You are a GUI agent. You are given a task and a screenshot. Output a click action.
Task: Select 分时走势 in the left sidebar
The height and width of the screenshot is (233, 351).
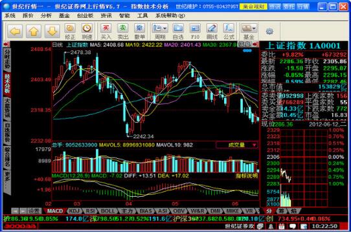pyautogui.click(x=7, y=59)
